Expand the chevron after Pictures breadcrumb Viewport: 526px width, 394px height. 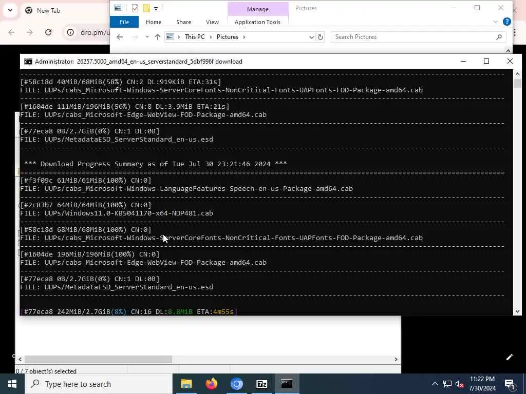coord(244,37)
